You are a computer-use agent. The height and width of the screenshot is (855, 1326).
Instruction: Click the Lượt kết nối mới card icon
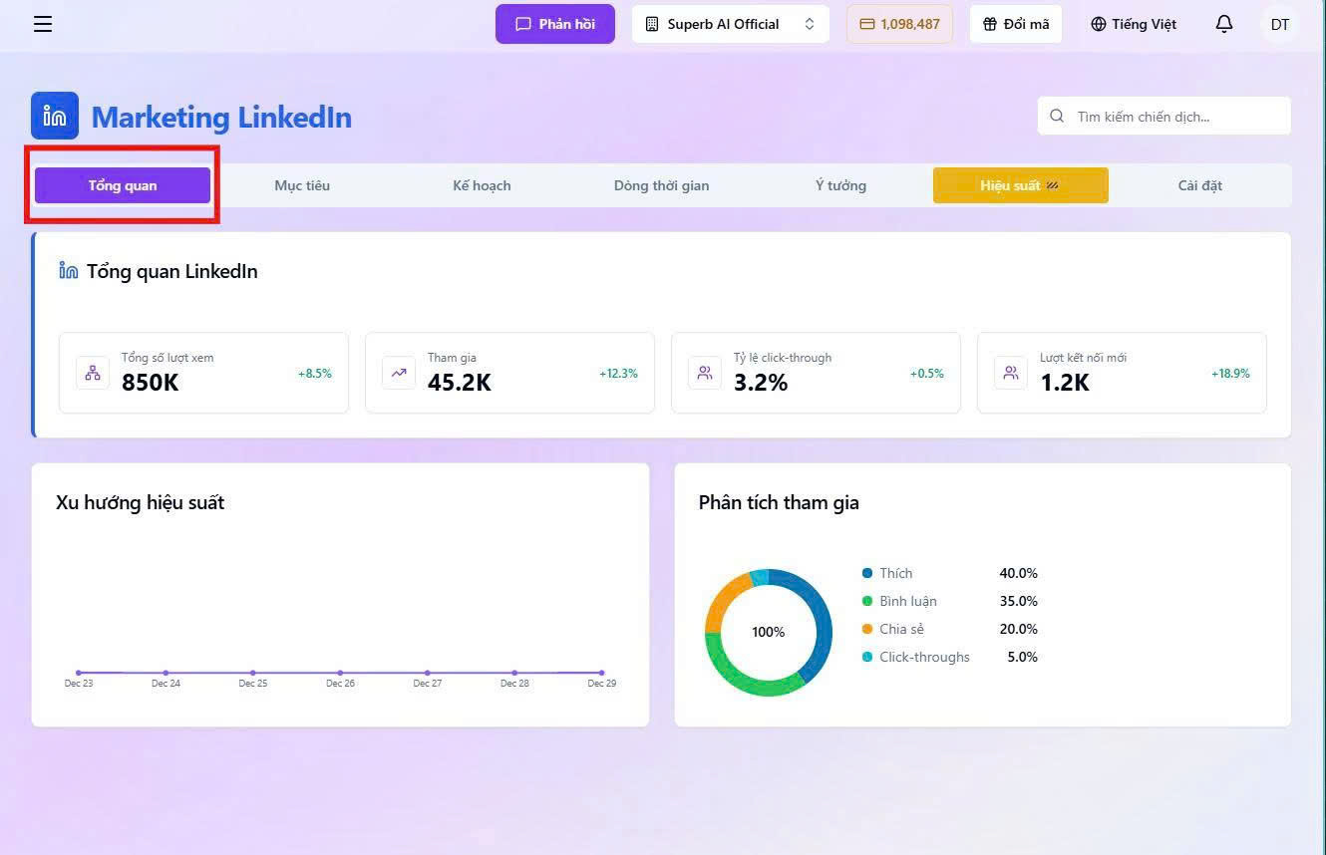[x=1011, y=373]
